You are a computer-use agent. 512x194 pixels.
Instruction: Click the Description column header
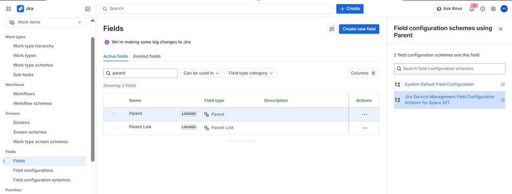click(x=276, y=101)
